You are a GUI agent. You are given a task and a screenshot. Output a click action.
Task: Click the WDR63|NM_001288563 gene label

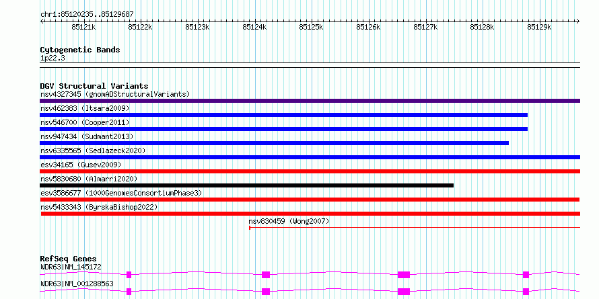pos(77,284)
